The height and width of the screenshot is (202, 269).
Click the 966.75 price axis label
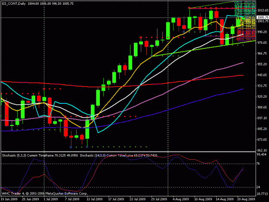[262, 53]
